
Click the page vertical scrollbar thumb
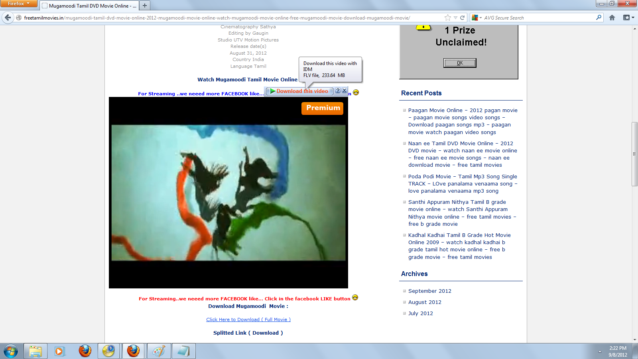click(634, 154)
